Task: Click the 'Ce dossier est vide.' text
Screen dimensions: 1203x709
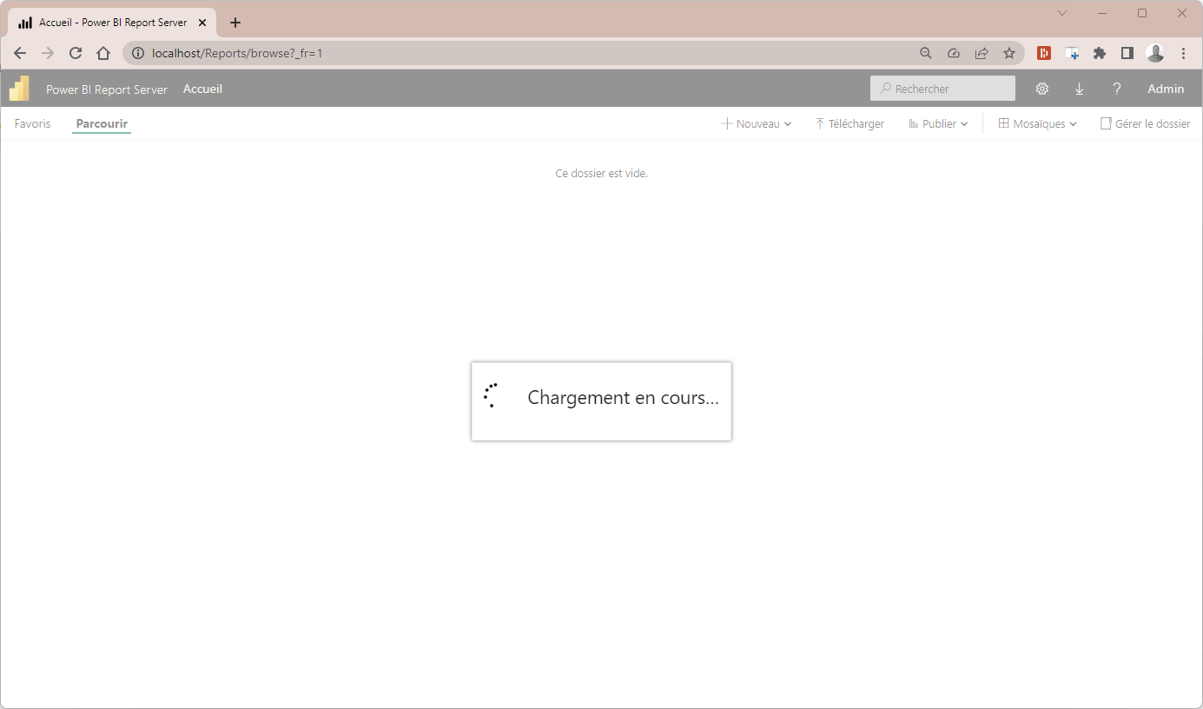Action: pyautogui.click(x=602, y=173)
